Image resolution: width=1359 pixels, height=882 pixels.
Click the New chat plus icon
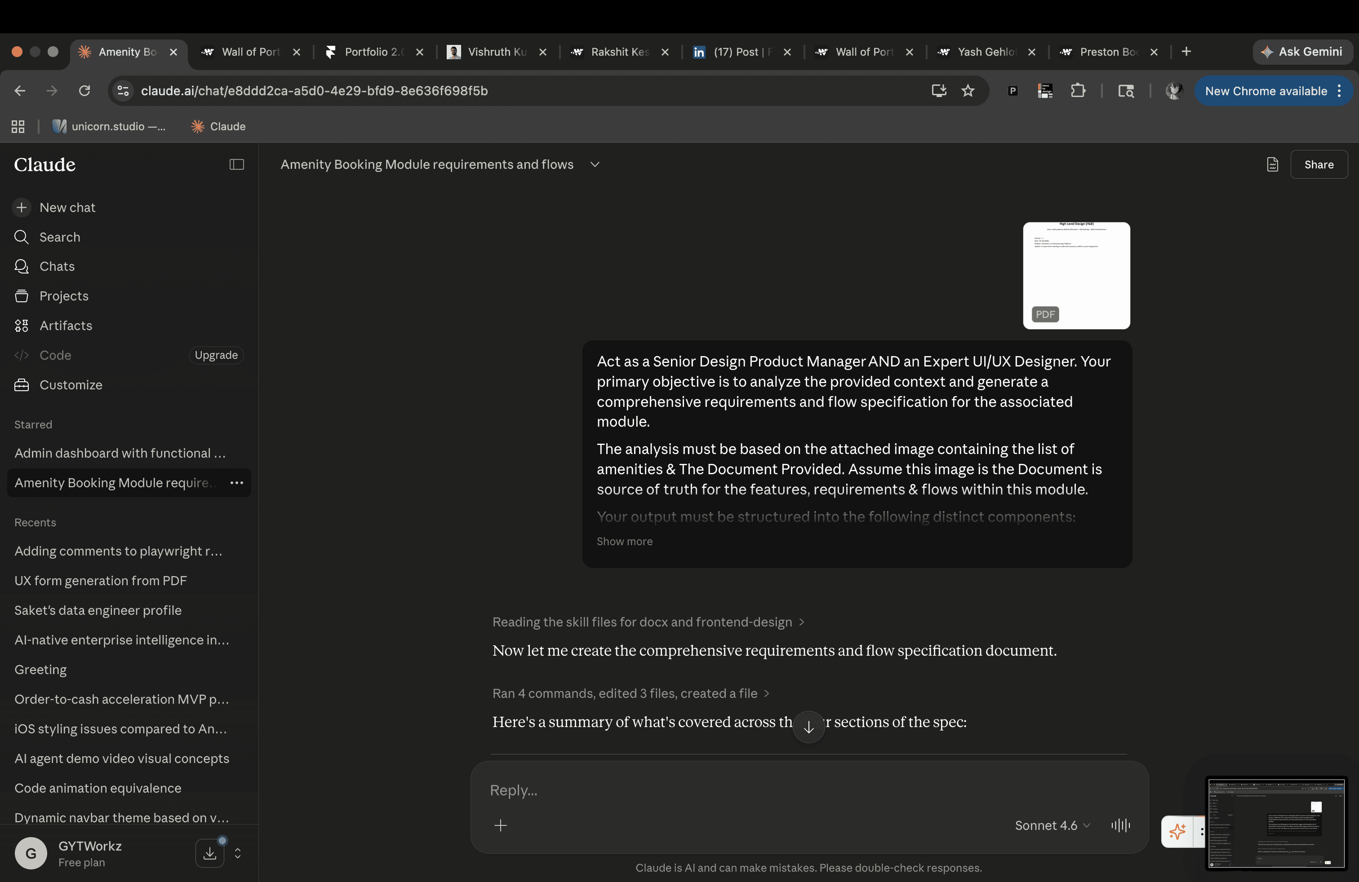[x=21, y=207]
